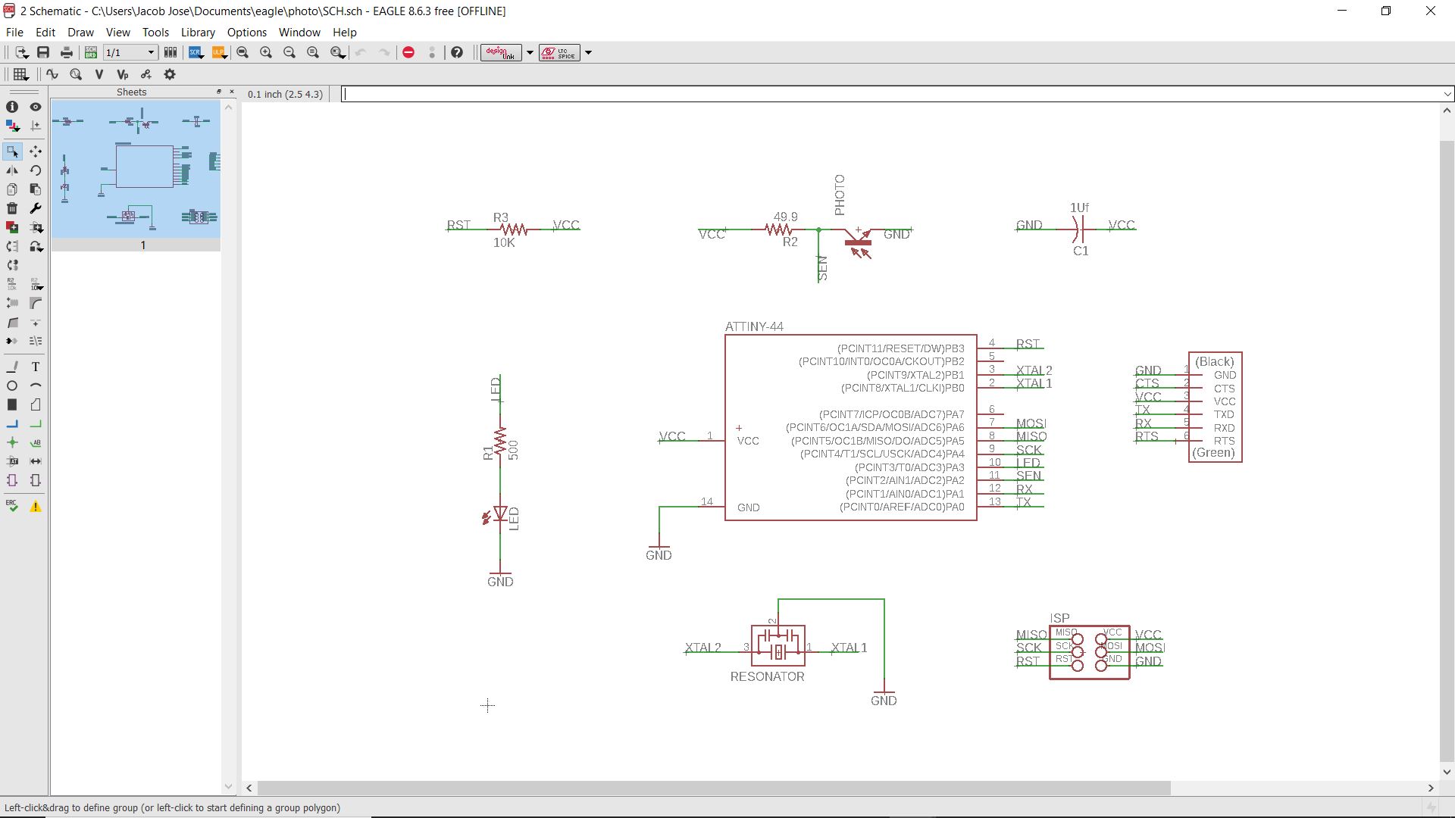Open the Draw menu
The width and height of the screenshot is (1455, 818).
(80, 33)
